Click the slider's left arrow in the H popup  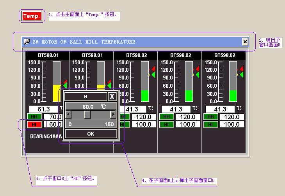tap(68, 115)
